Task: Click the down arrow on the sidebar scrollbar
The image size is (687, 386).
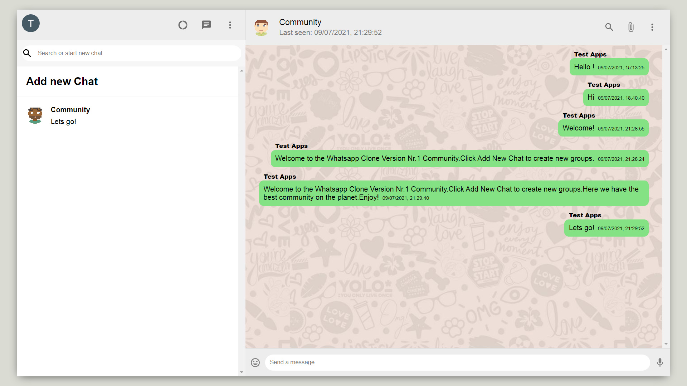Action: [242, 372]
